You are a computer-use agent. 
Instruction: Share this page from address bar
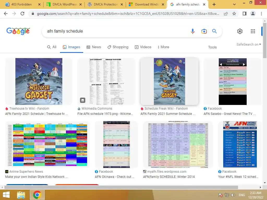226,14
